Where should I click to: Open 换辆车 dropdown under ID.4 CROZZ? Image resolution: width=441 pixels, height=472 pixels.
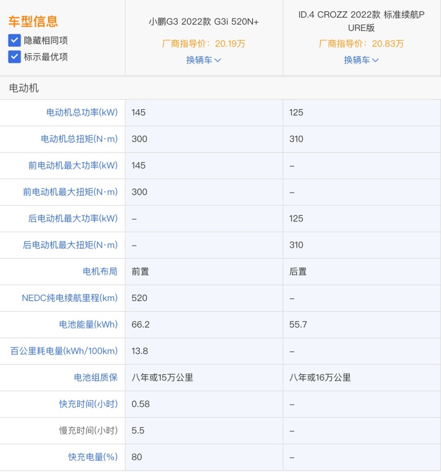361,60
